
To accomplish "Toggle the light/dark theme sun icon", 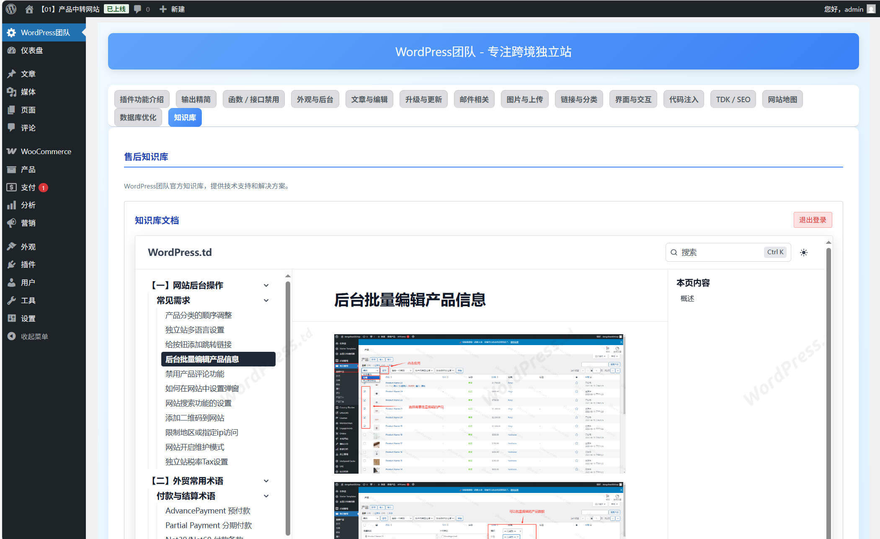I will [x=803, y=253].
